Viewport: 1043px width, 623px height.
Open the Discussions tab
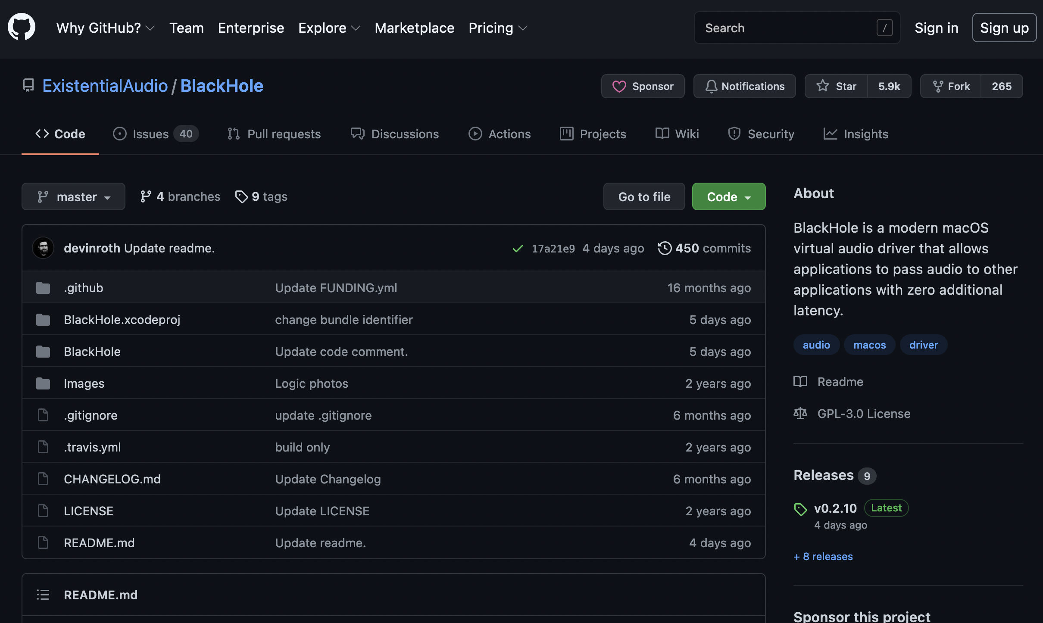point(394,134)
